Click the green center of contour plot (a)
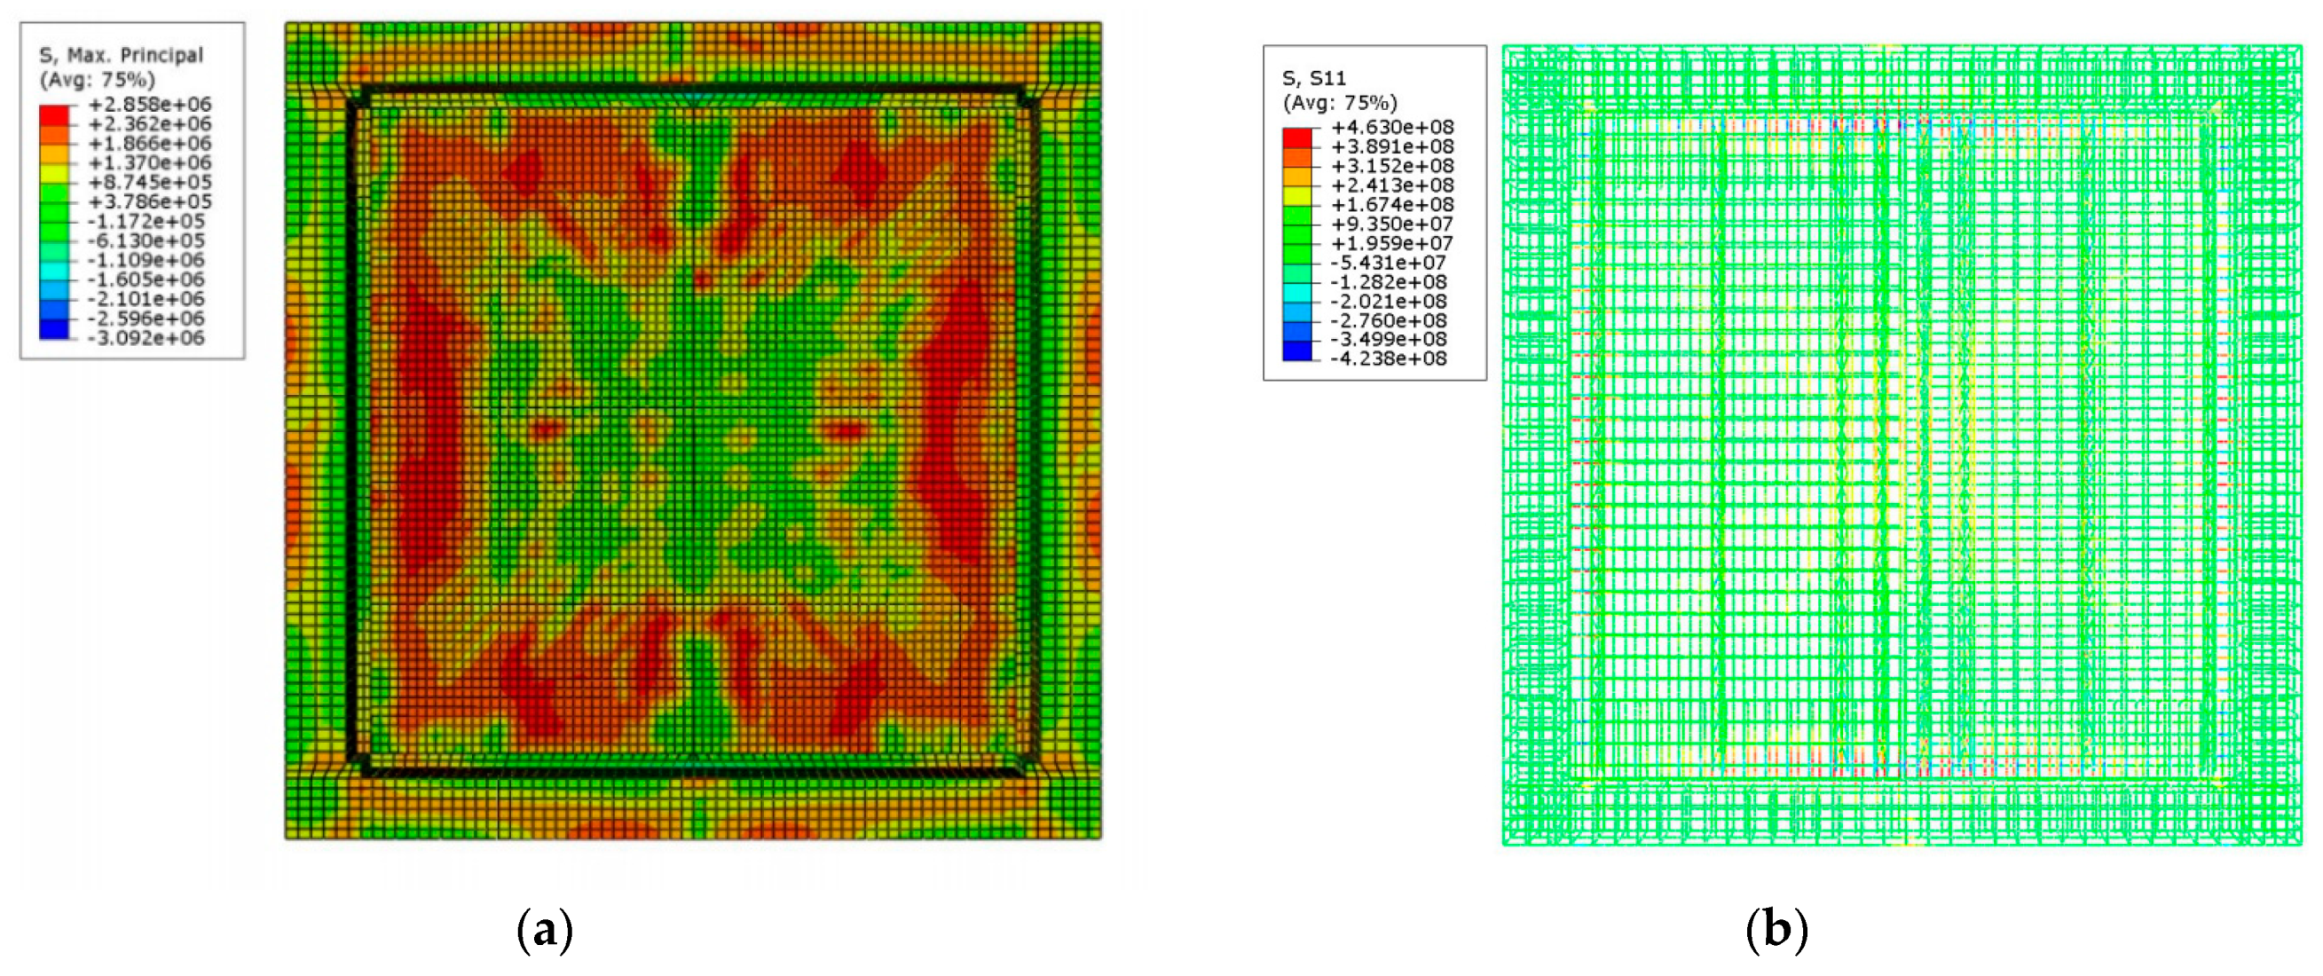The height and width of the screenshot is (976, 2323). [693, 433]
